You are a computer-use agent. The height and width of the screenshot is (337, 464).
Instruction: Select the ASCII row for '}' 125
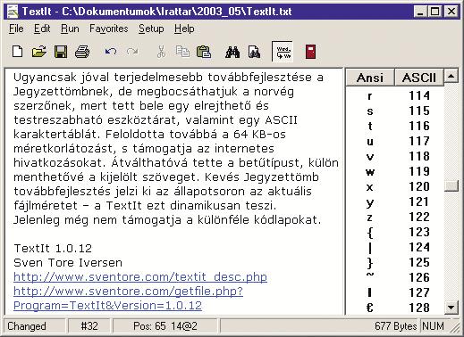395,262
